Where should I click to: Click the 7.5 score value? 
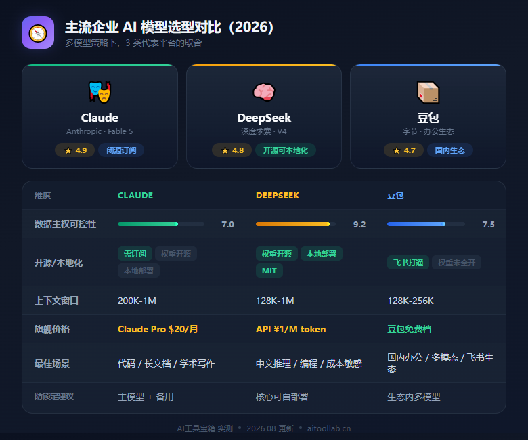tap(488, 224)
